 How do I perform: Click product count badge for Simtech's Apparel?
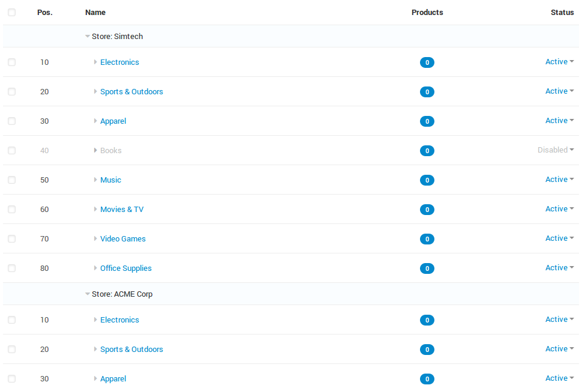427,121
